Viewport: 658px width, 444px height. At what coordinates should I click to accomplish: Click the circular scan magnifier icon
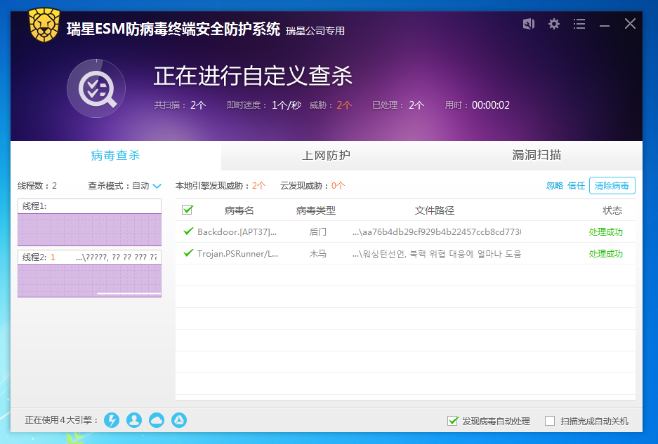96,88
